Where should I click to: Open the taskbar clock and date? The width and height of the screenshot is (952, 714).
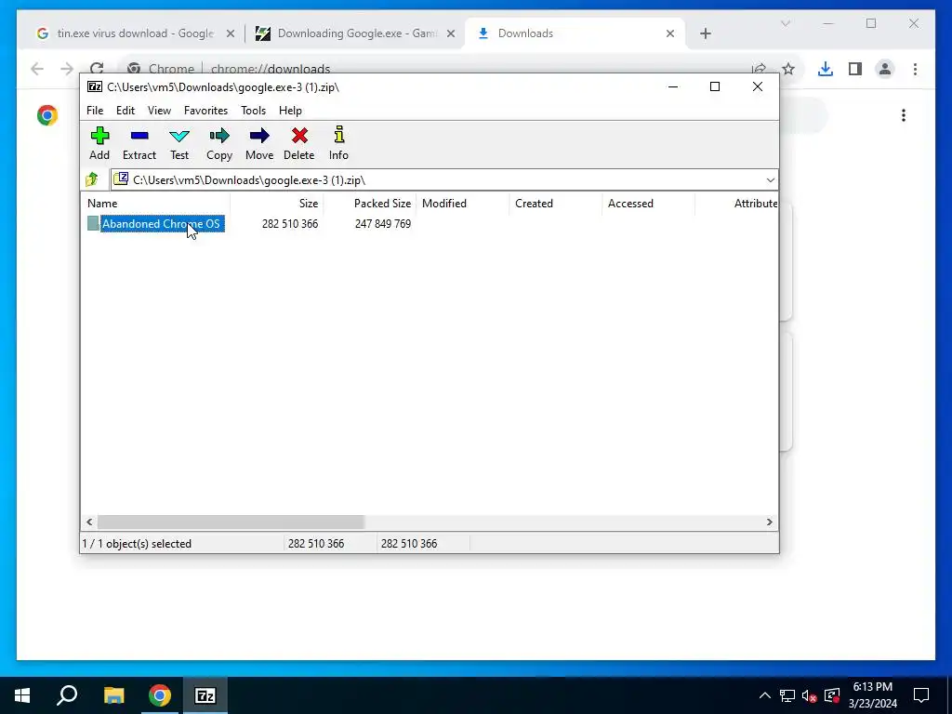pyautogui.click(x=872, y=695)
